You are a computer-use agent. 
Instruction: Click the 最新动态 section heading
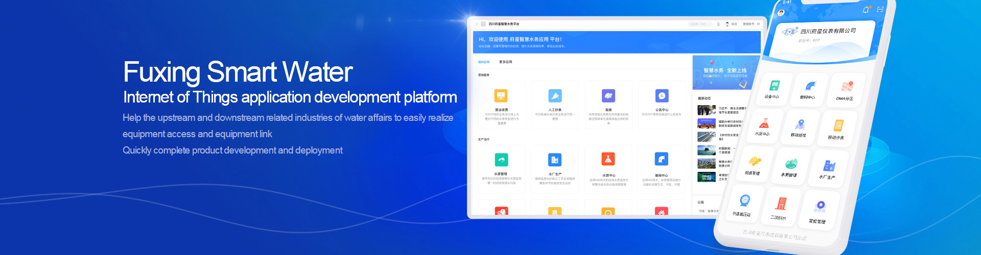coord(704,98)
